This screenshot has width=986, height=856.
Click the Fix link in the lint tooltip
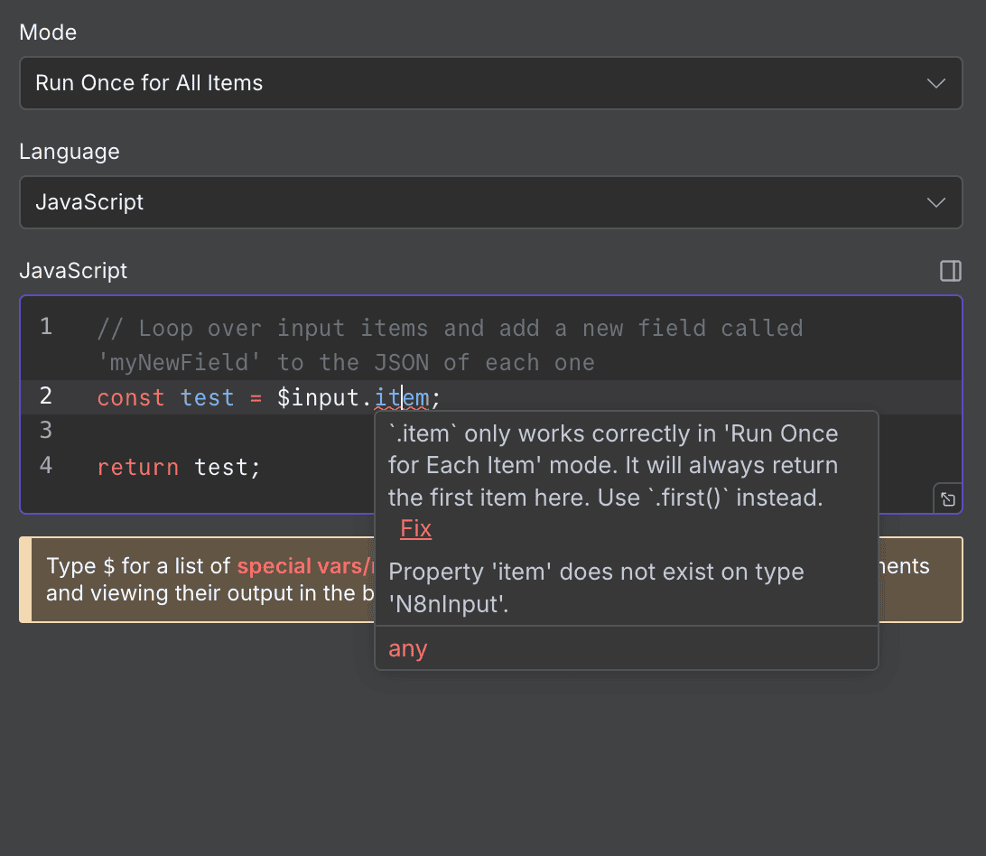(415, 528)
